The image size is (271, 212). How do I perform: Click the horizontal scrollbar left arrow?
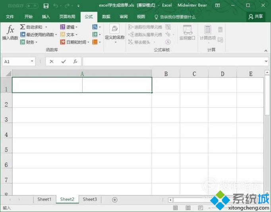tap(170, 200)
